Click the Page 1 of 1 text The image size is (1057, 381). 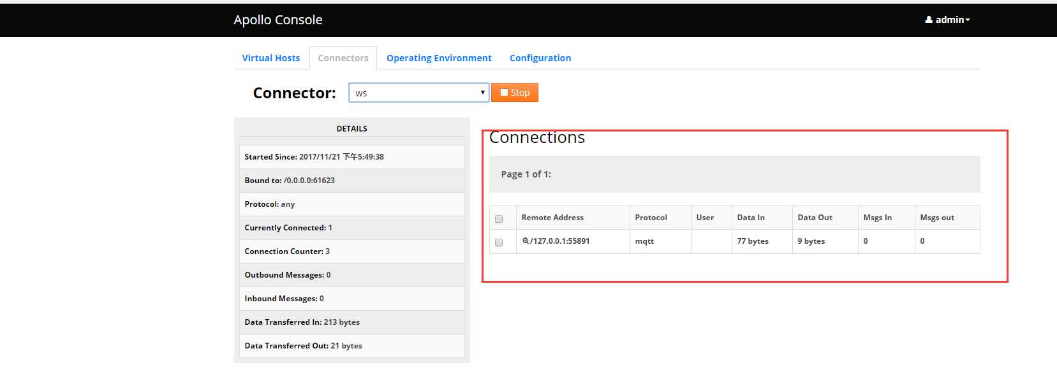[x=526, y=174]
